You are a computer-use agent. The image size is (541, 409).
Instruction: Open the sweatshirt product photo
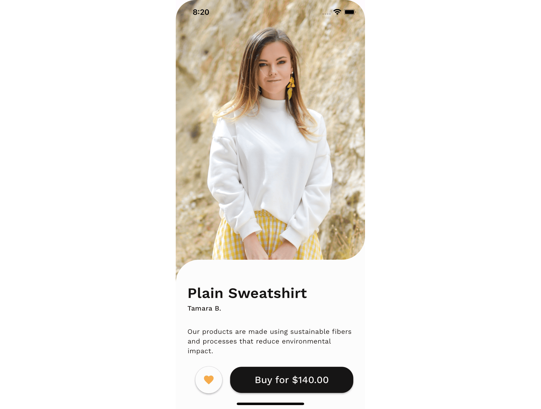tap(270, 130)
